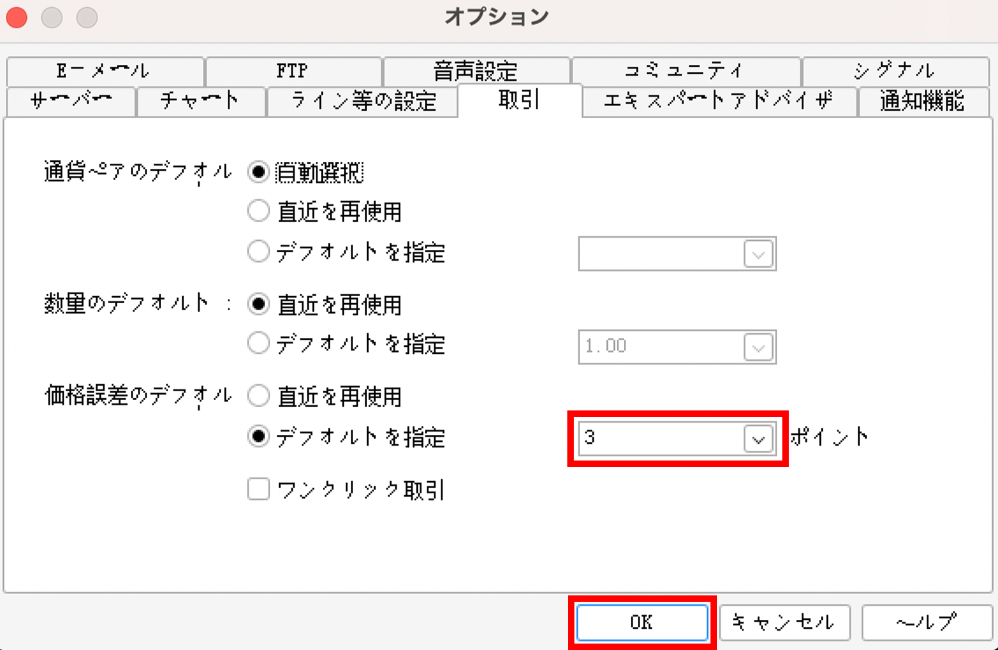
Task: Choose デフォルトを指定 for quantity default
Action: (x=259, y=344)
